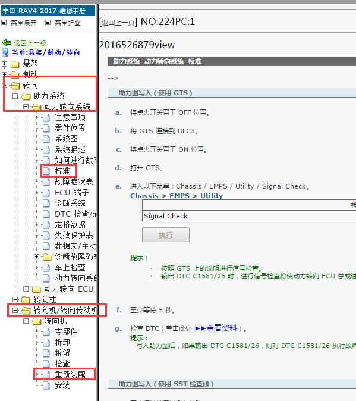Click 菜单展开 to expand menus
Viewport: 356px width, 401px height.
24,23
